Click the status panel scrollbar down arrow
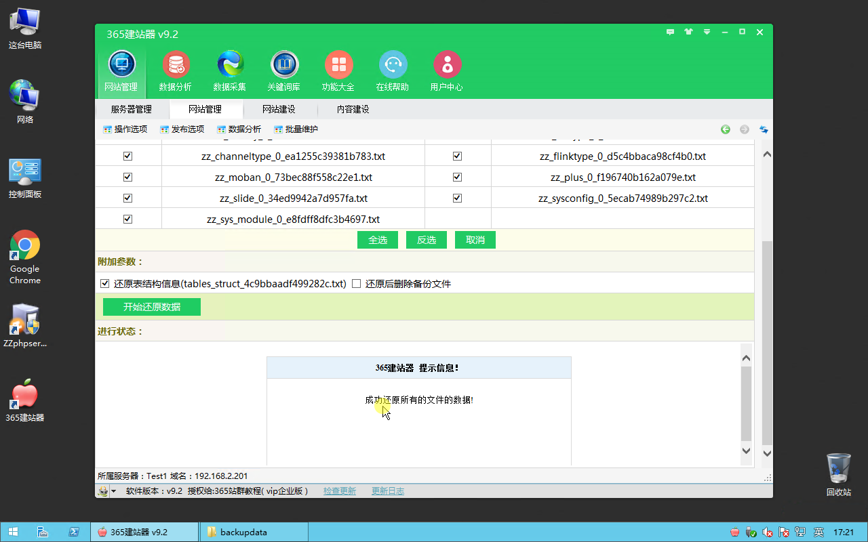 [746, 451]
